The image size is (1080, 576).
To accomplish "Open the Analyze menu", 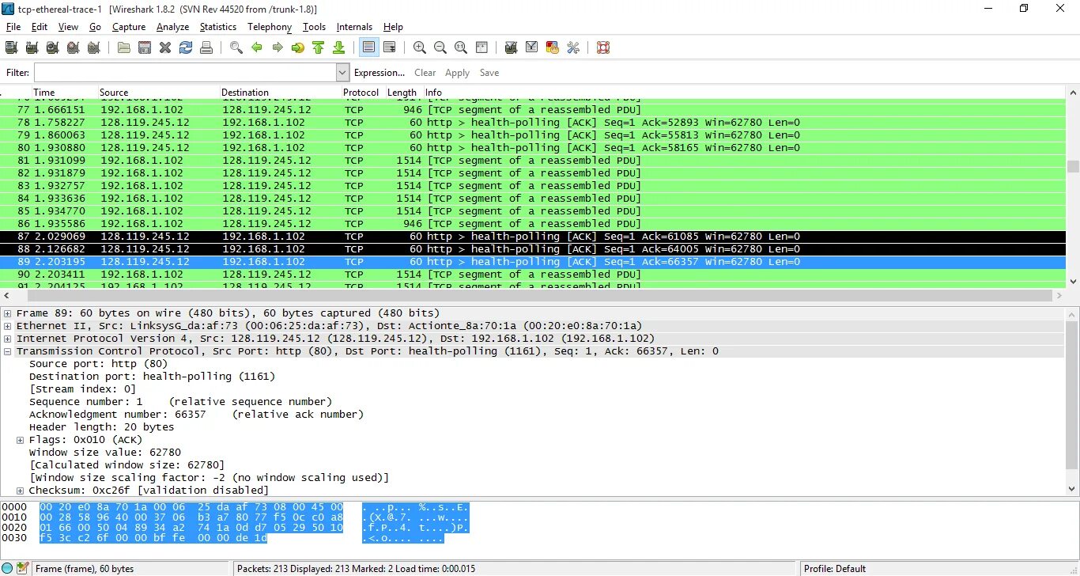I will [172, 27].
